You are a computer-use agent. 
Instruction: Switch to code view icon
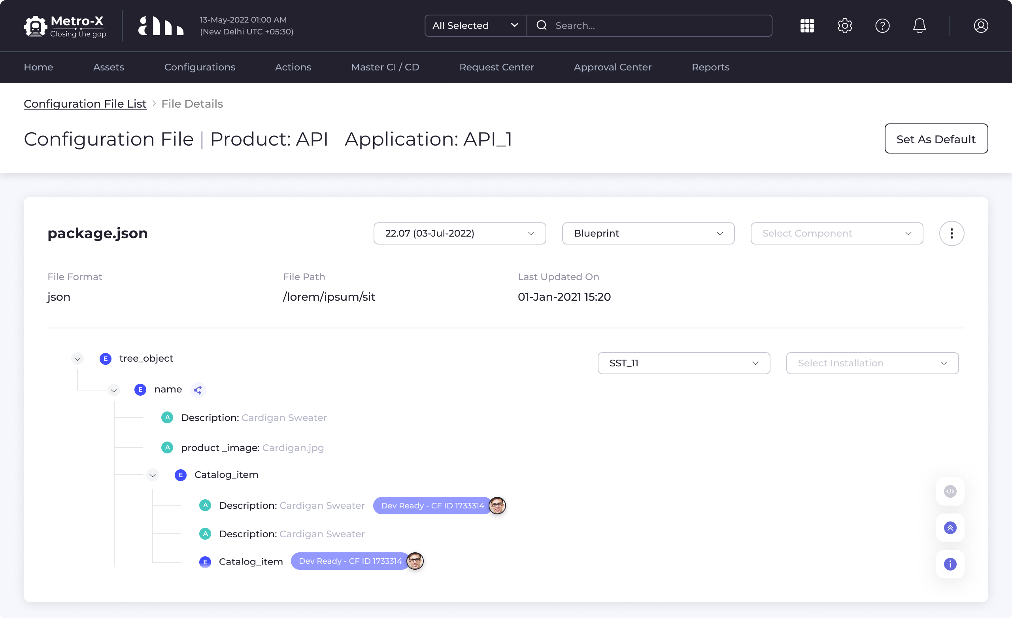click(950, 491)
